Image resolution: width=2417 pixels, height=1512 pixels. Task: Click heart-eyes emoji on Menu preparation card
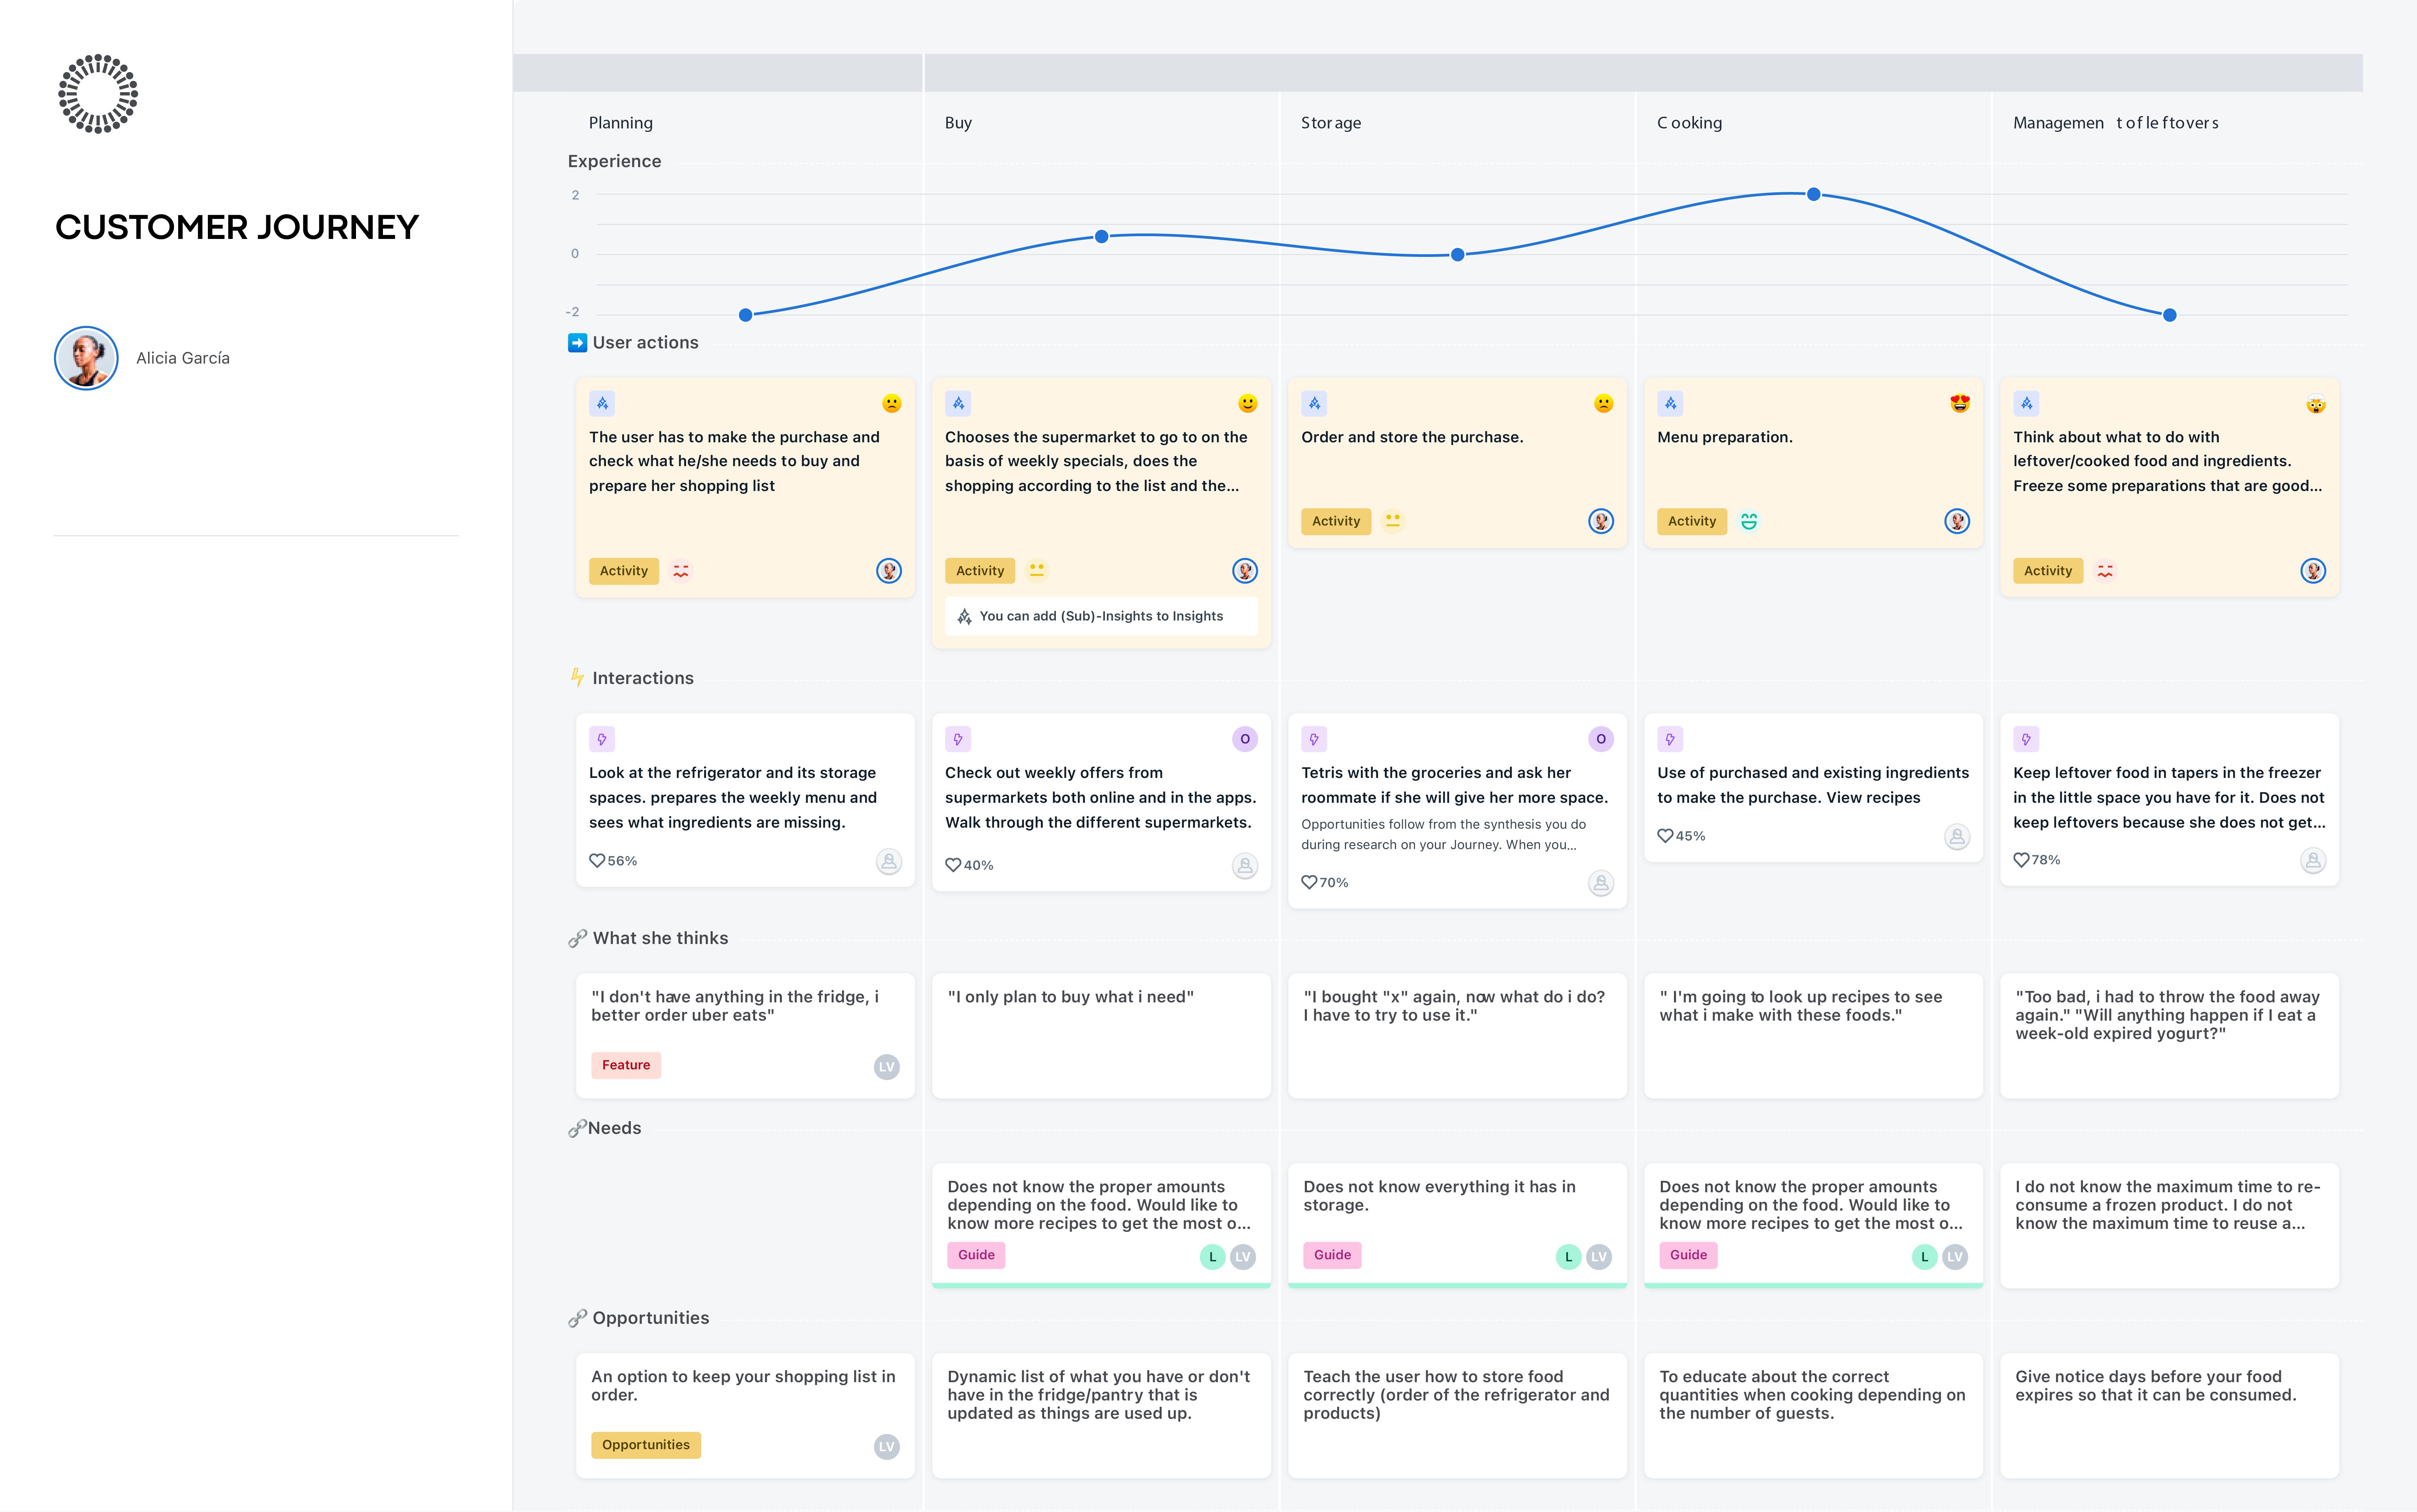[x=1959, y=403]
